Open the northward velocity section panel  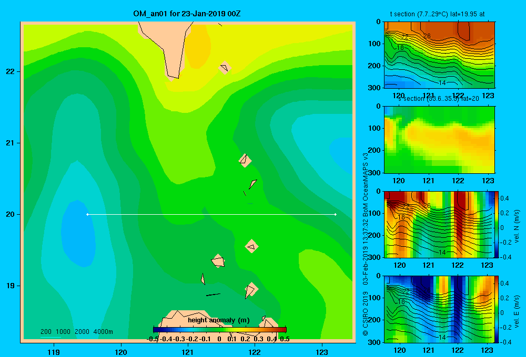439,224
